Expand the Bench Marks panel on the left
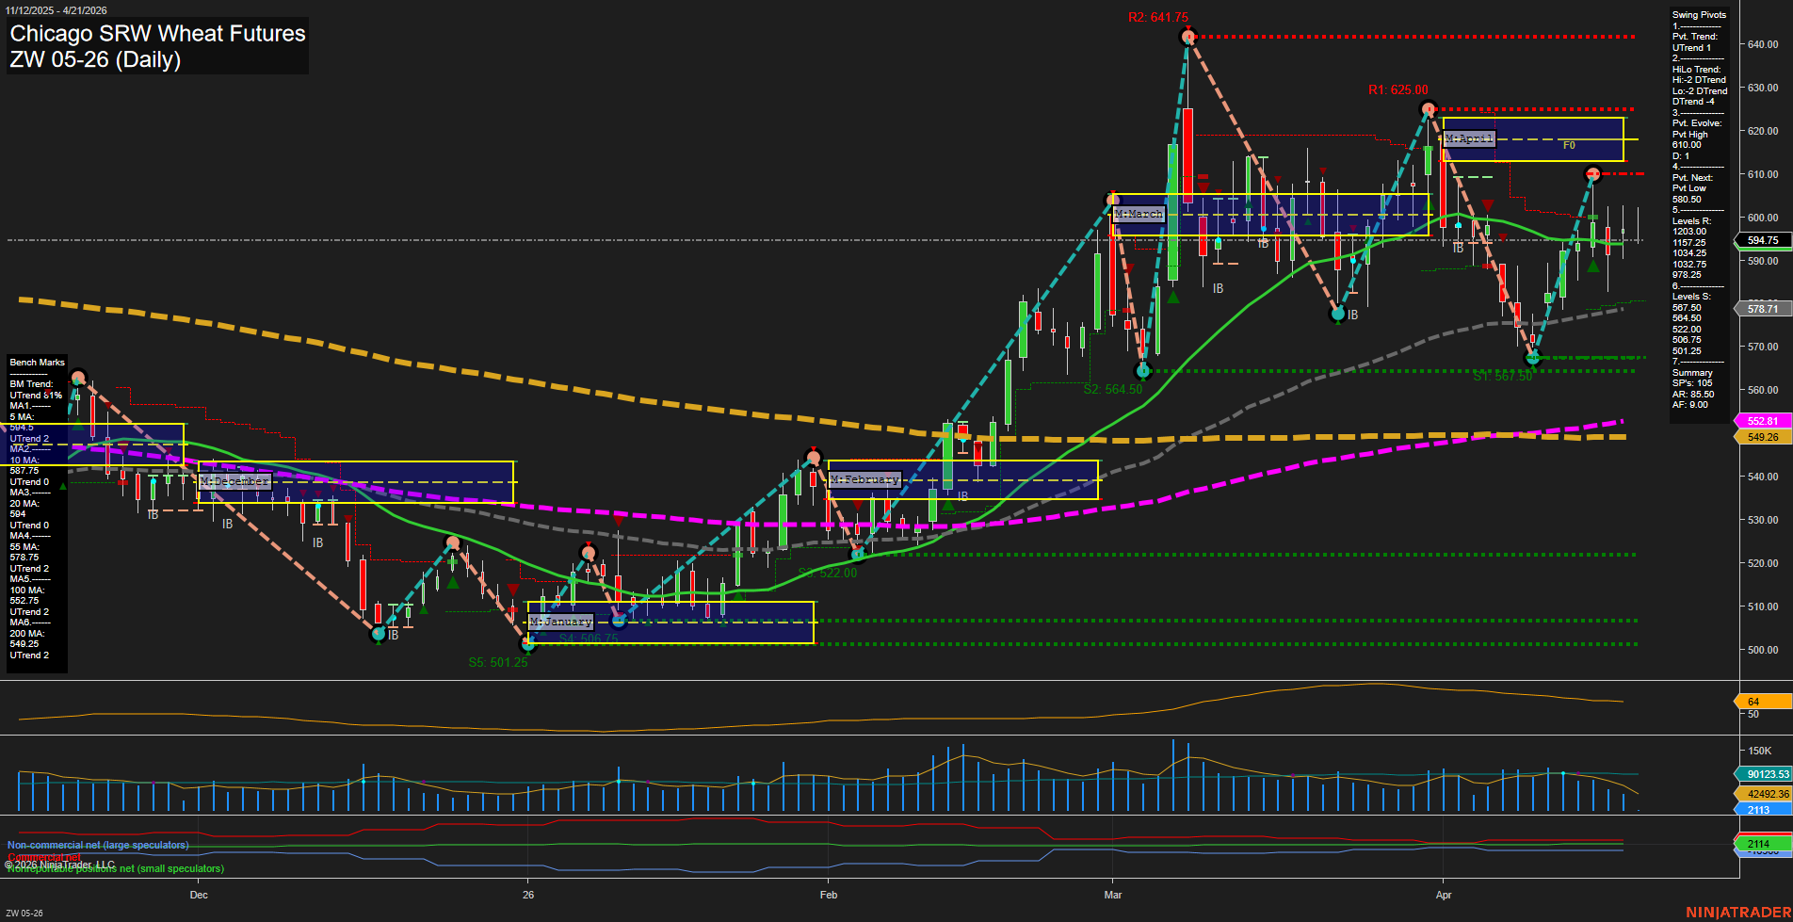The width and height of the screenshot is (1793, 922). click(36, 362)
